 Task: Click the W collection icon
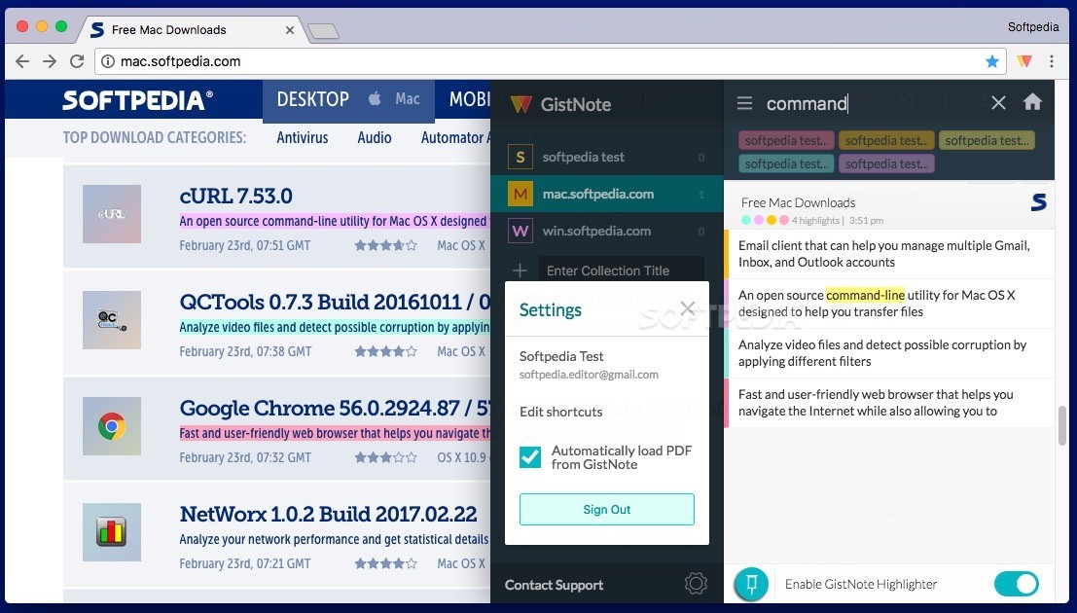point(520,231)
